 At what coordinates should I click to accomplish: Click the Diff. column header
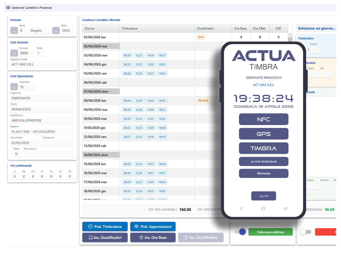279,28
